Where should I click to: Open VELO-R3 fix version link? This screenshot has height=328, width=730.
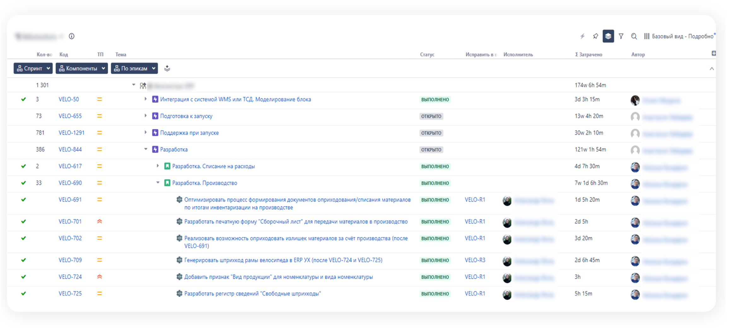tap(475, 260)
